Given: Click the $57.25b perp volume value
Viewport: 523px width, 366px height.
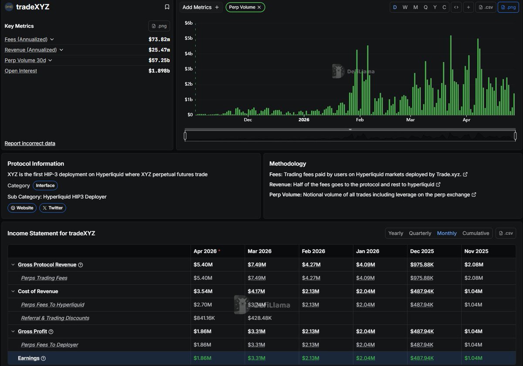Looking at the screenshot, I should (x=159, y=60).
